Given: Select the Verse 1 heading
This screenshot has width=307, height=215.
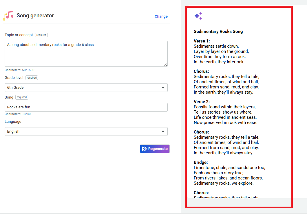Looking at the screenshot, I should 202,41.
